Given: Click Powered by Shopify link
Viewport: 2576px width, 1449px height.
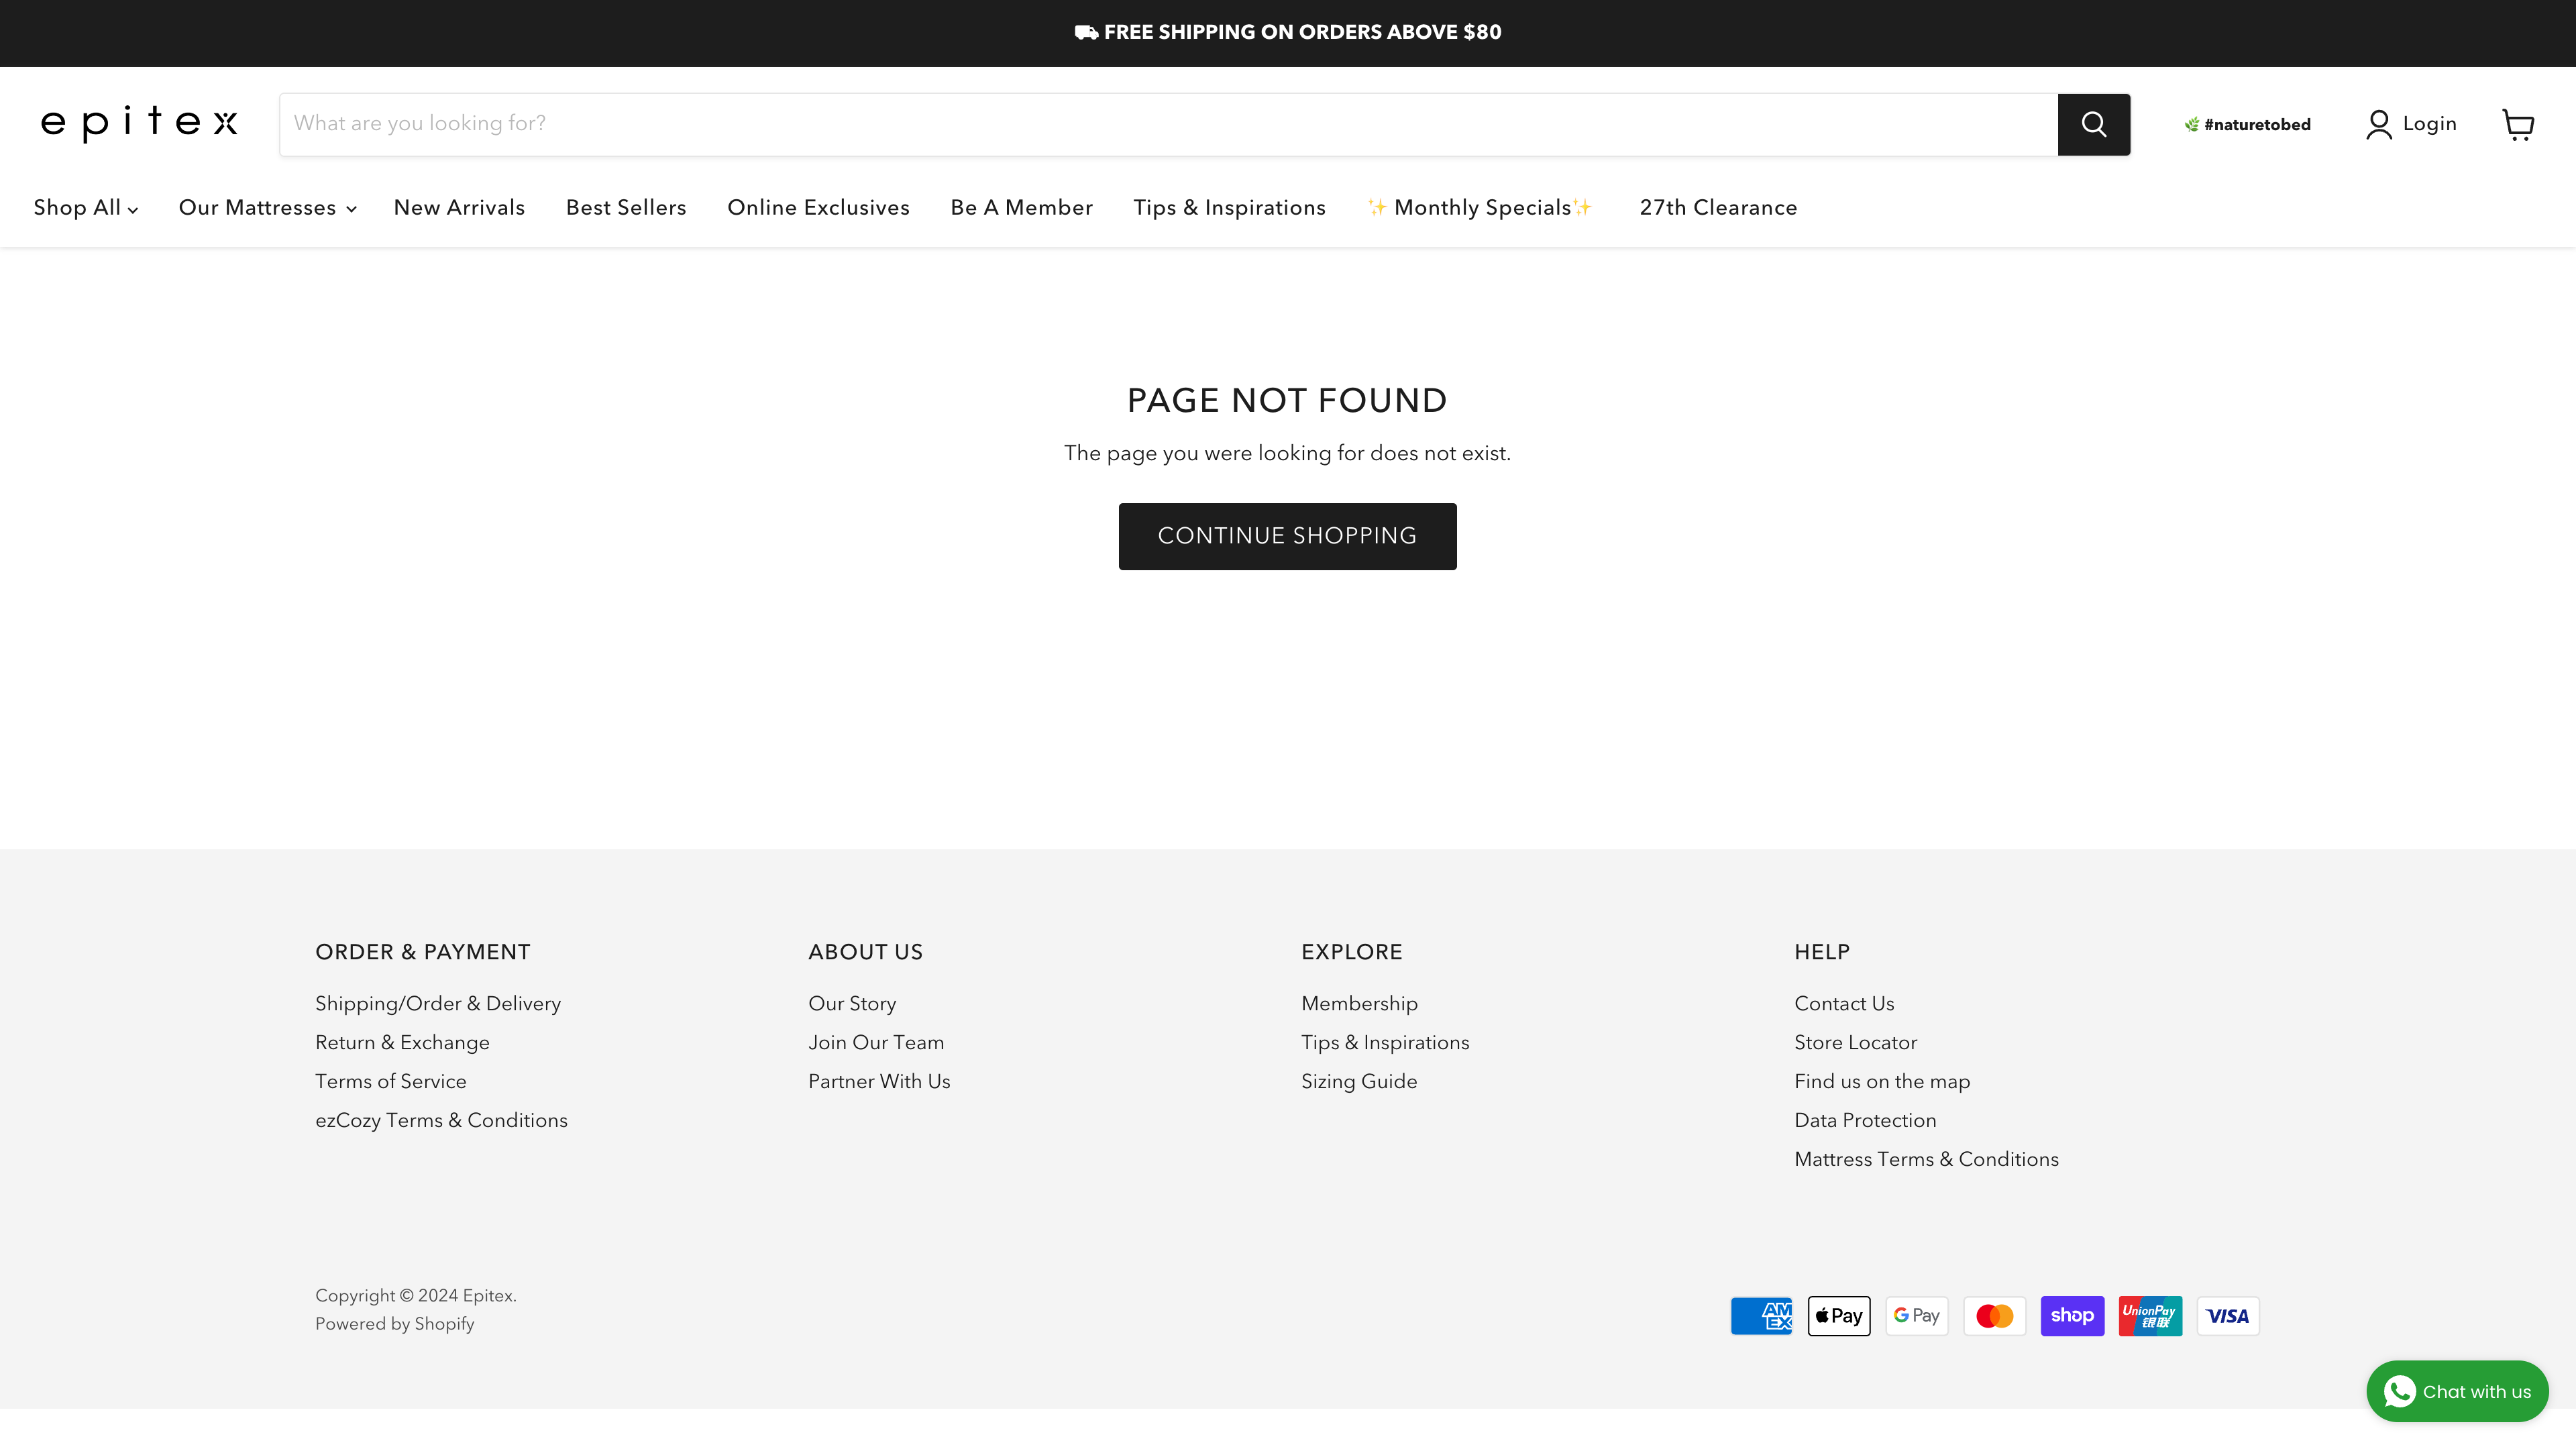Looking at the screenshot, I should [394, 1323].
